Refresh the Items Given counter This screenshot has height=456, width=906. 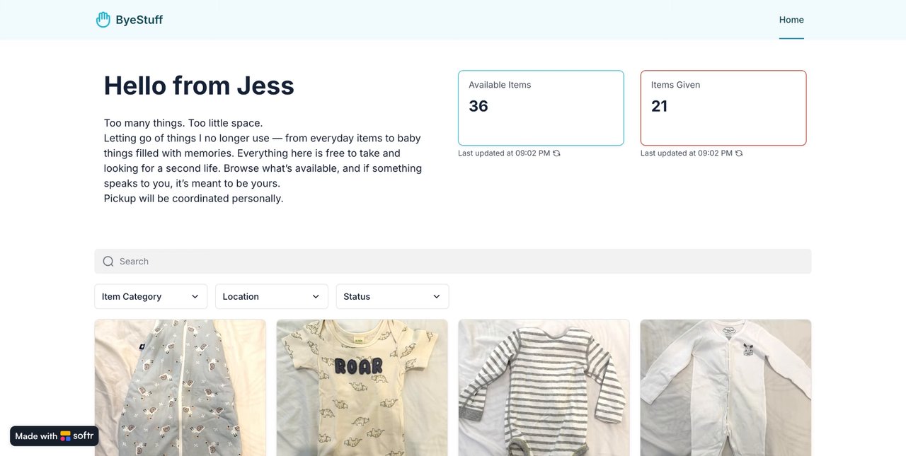[739, 153]
